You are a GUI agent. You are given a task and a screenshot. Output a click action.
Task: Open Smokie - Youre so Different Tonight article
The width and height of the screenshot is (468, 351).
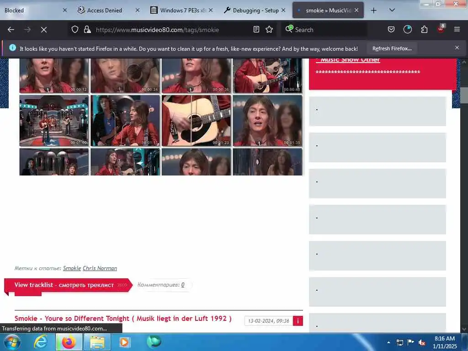tap(123, 319)
